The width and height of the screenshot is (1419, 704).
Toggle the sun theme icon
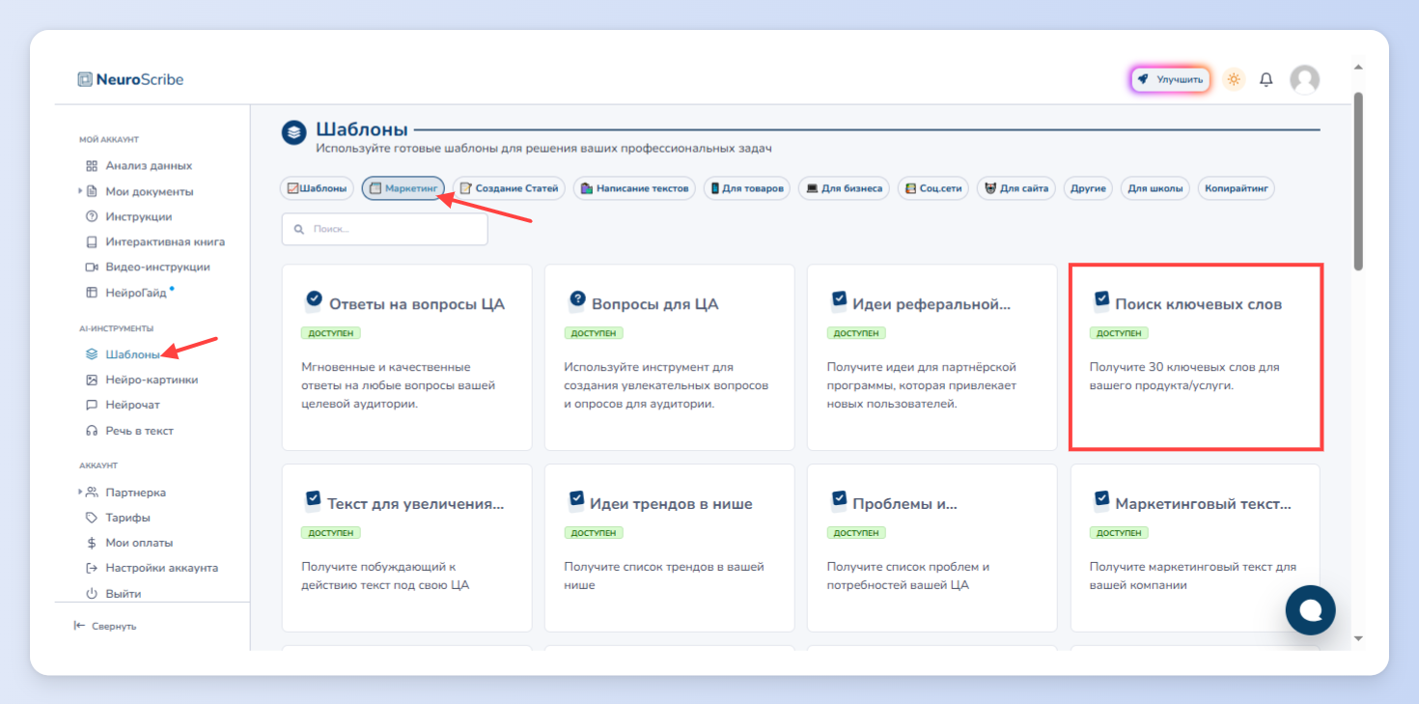pyautogui.click(x=1234, y=79)
